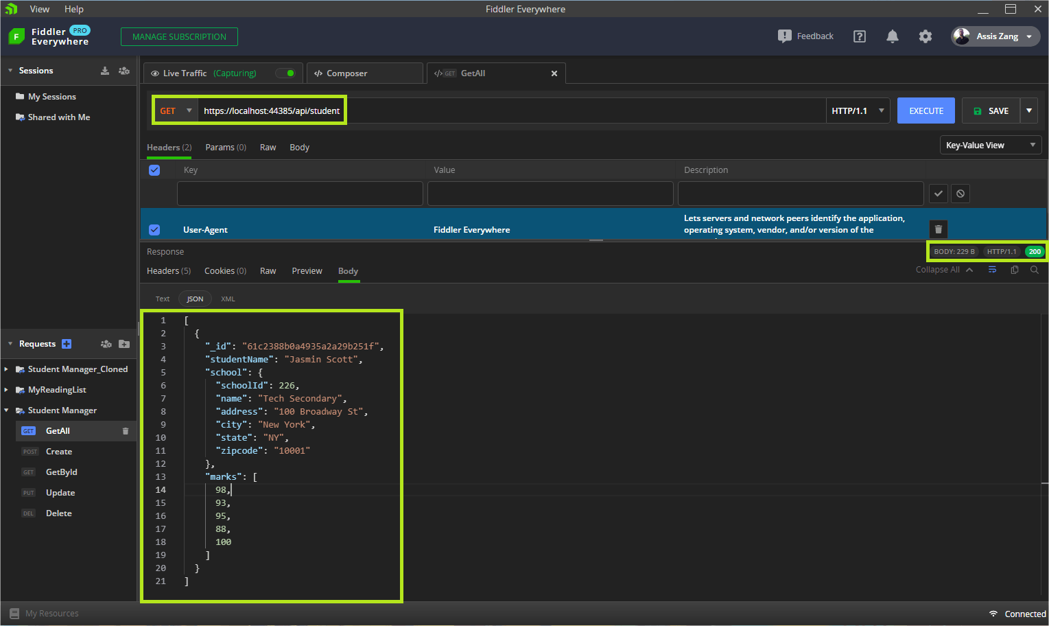Image resolution: width=1049 pixels, height=626 pixels.
Task: Collapse the Student Manager collection arrow
Action: click(x=6, y=410)
